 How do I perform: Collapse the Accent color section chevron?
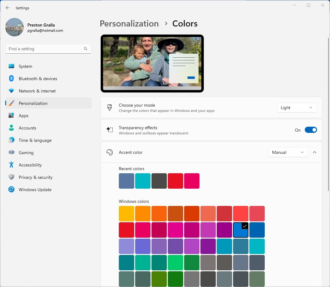click(315, 152)
